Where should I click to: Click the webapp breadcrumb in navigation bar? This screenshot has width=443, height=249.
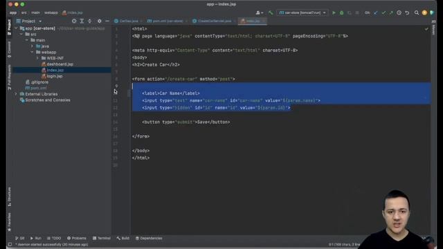click(x=51, y=12)
